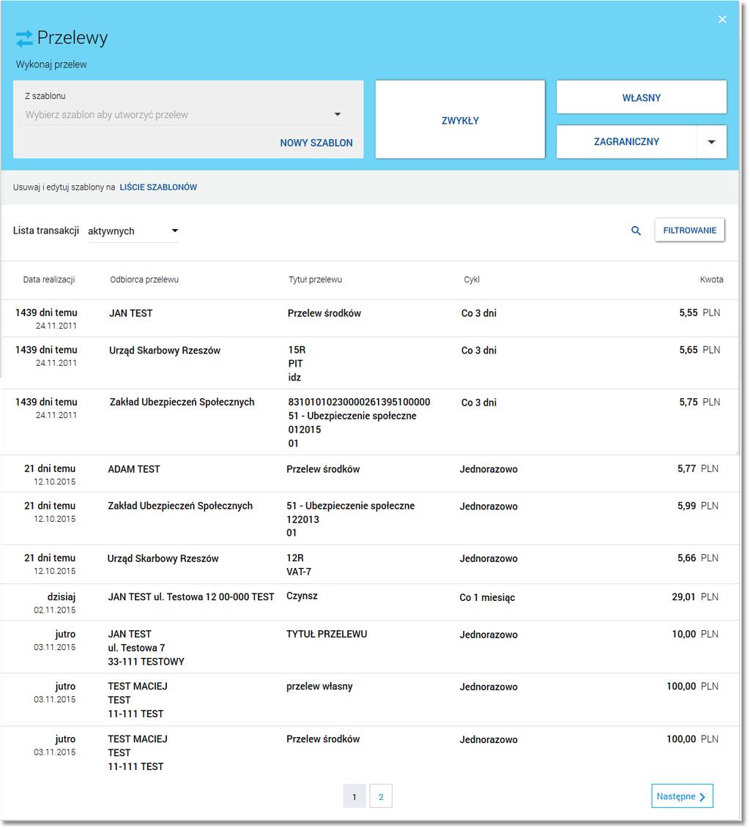Click the Data realizacji column header
The height and width of the screenshot is (830, 750).
point(49,280)
